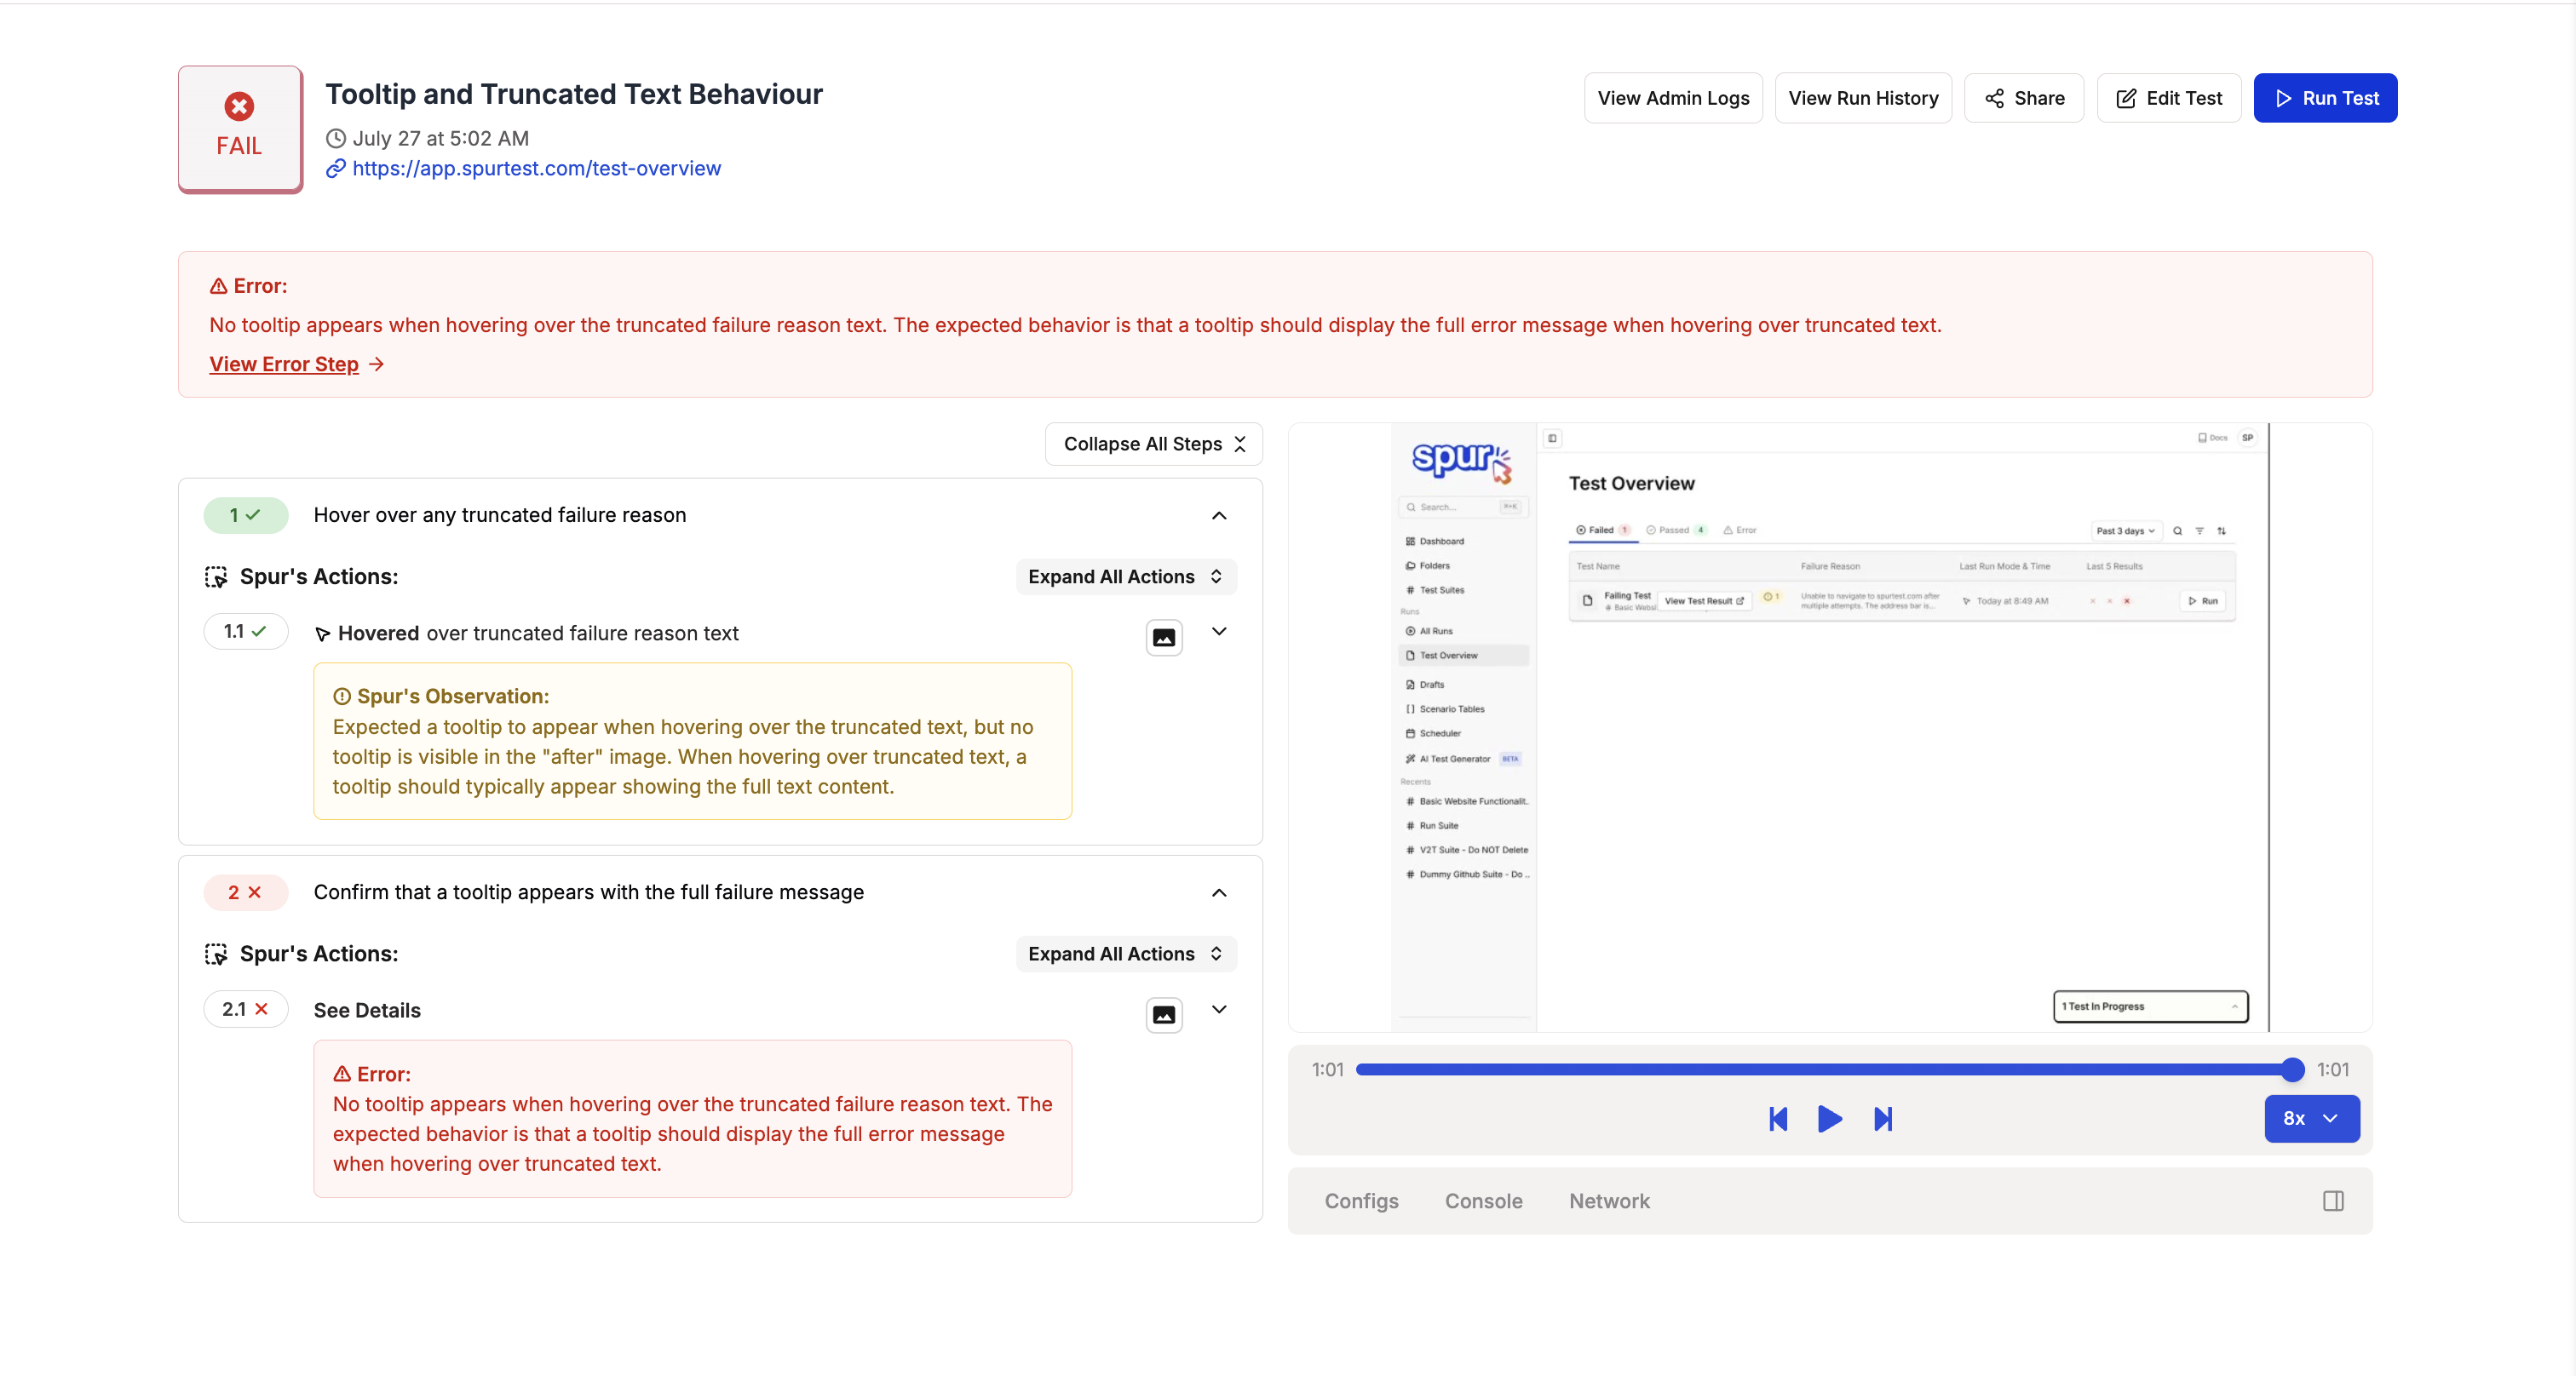Collapse step 2 Confirm tooltip appears

point(1218,892)
